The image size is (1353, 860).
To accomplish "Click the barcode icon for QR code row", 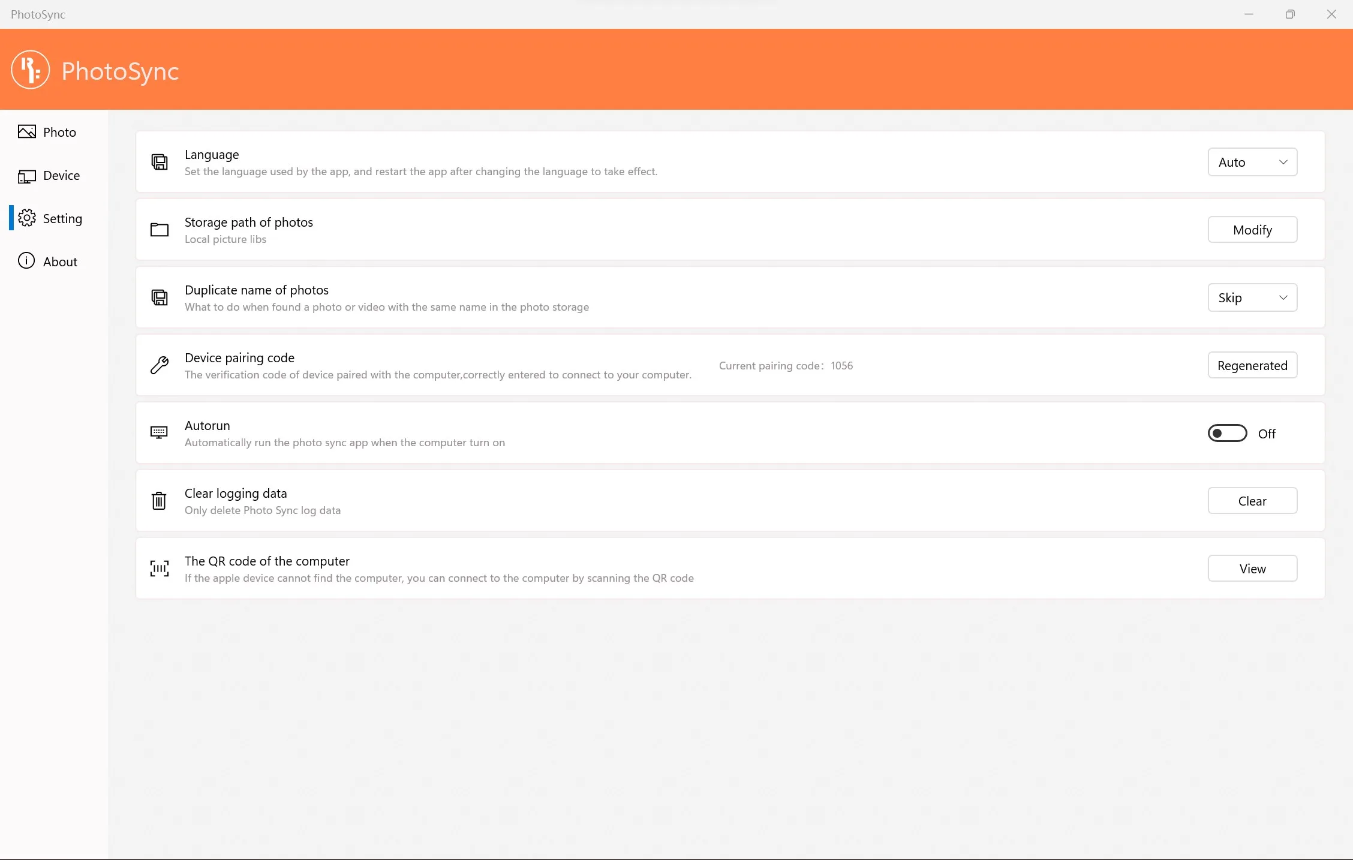I will 160,568.
